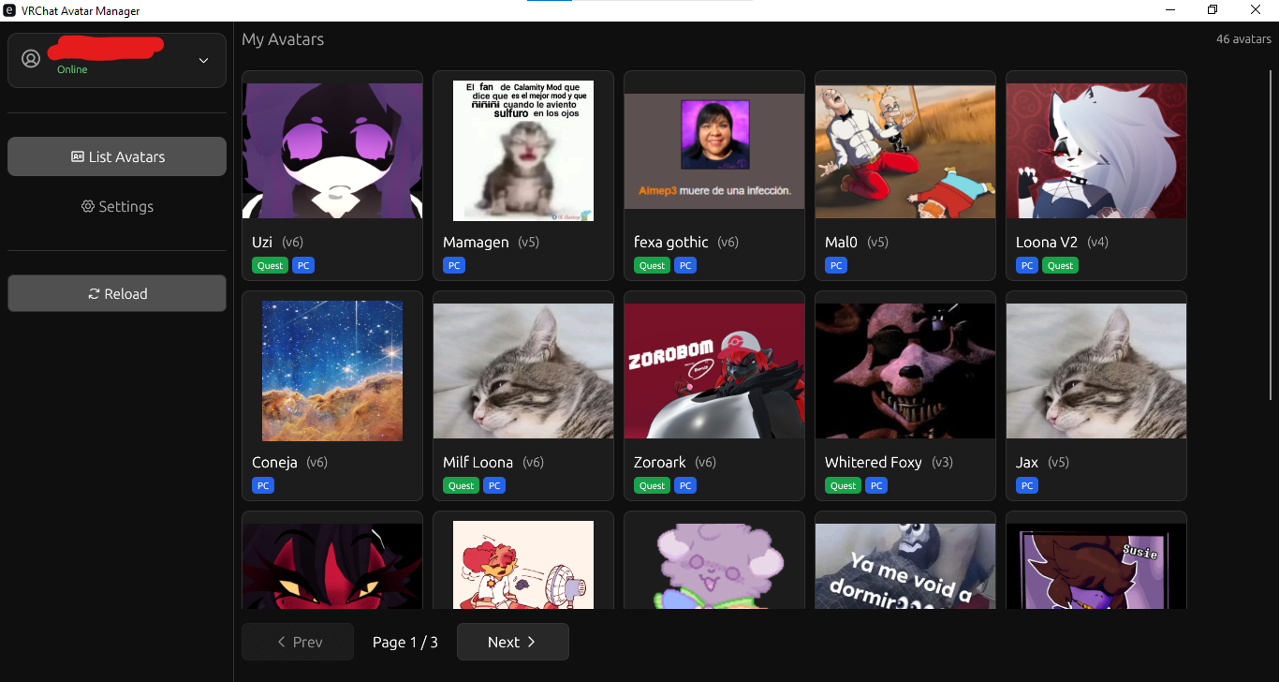Open the fexa gothic avatar thumbnail
This screenshot has height=682, width=1279.
coord(714,151)
